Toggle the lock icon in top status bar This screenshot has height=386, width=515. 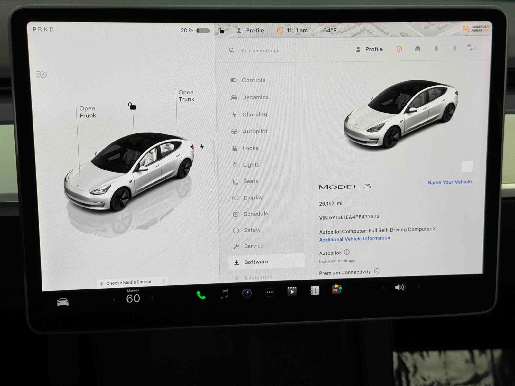click(221, 31)
